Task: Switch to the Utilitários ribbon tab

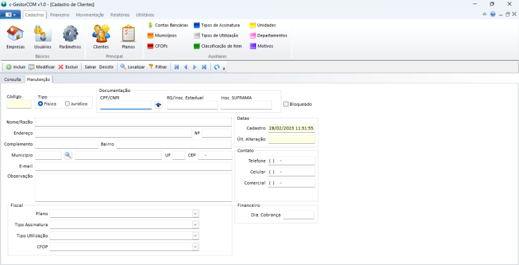Action: pyautogui.click(x=145, y=15)
